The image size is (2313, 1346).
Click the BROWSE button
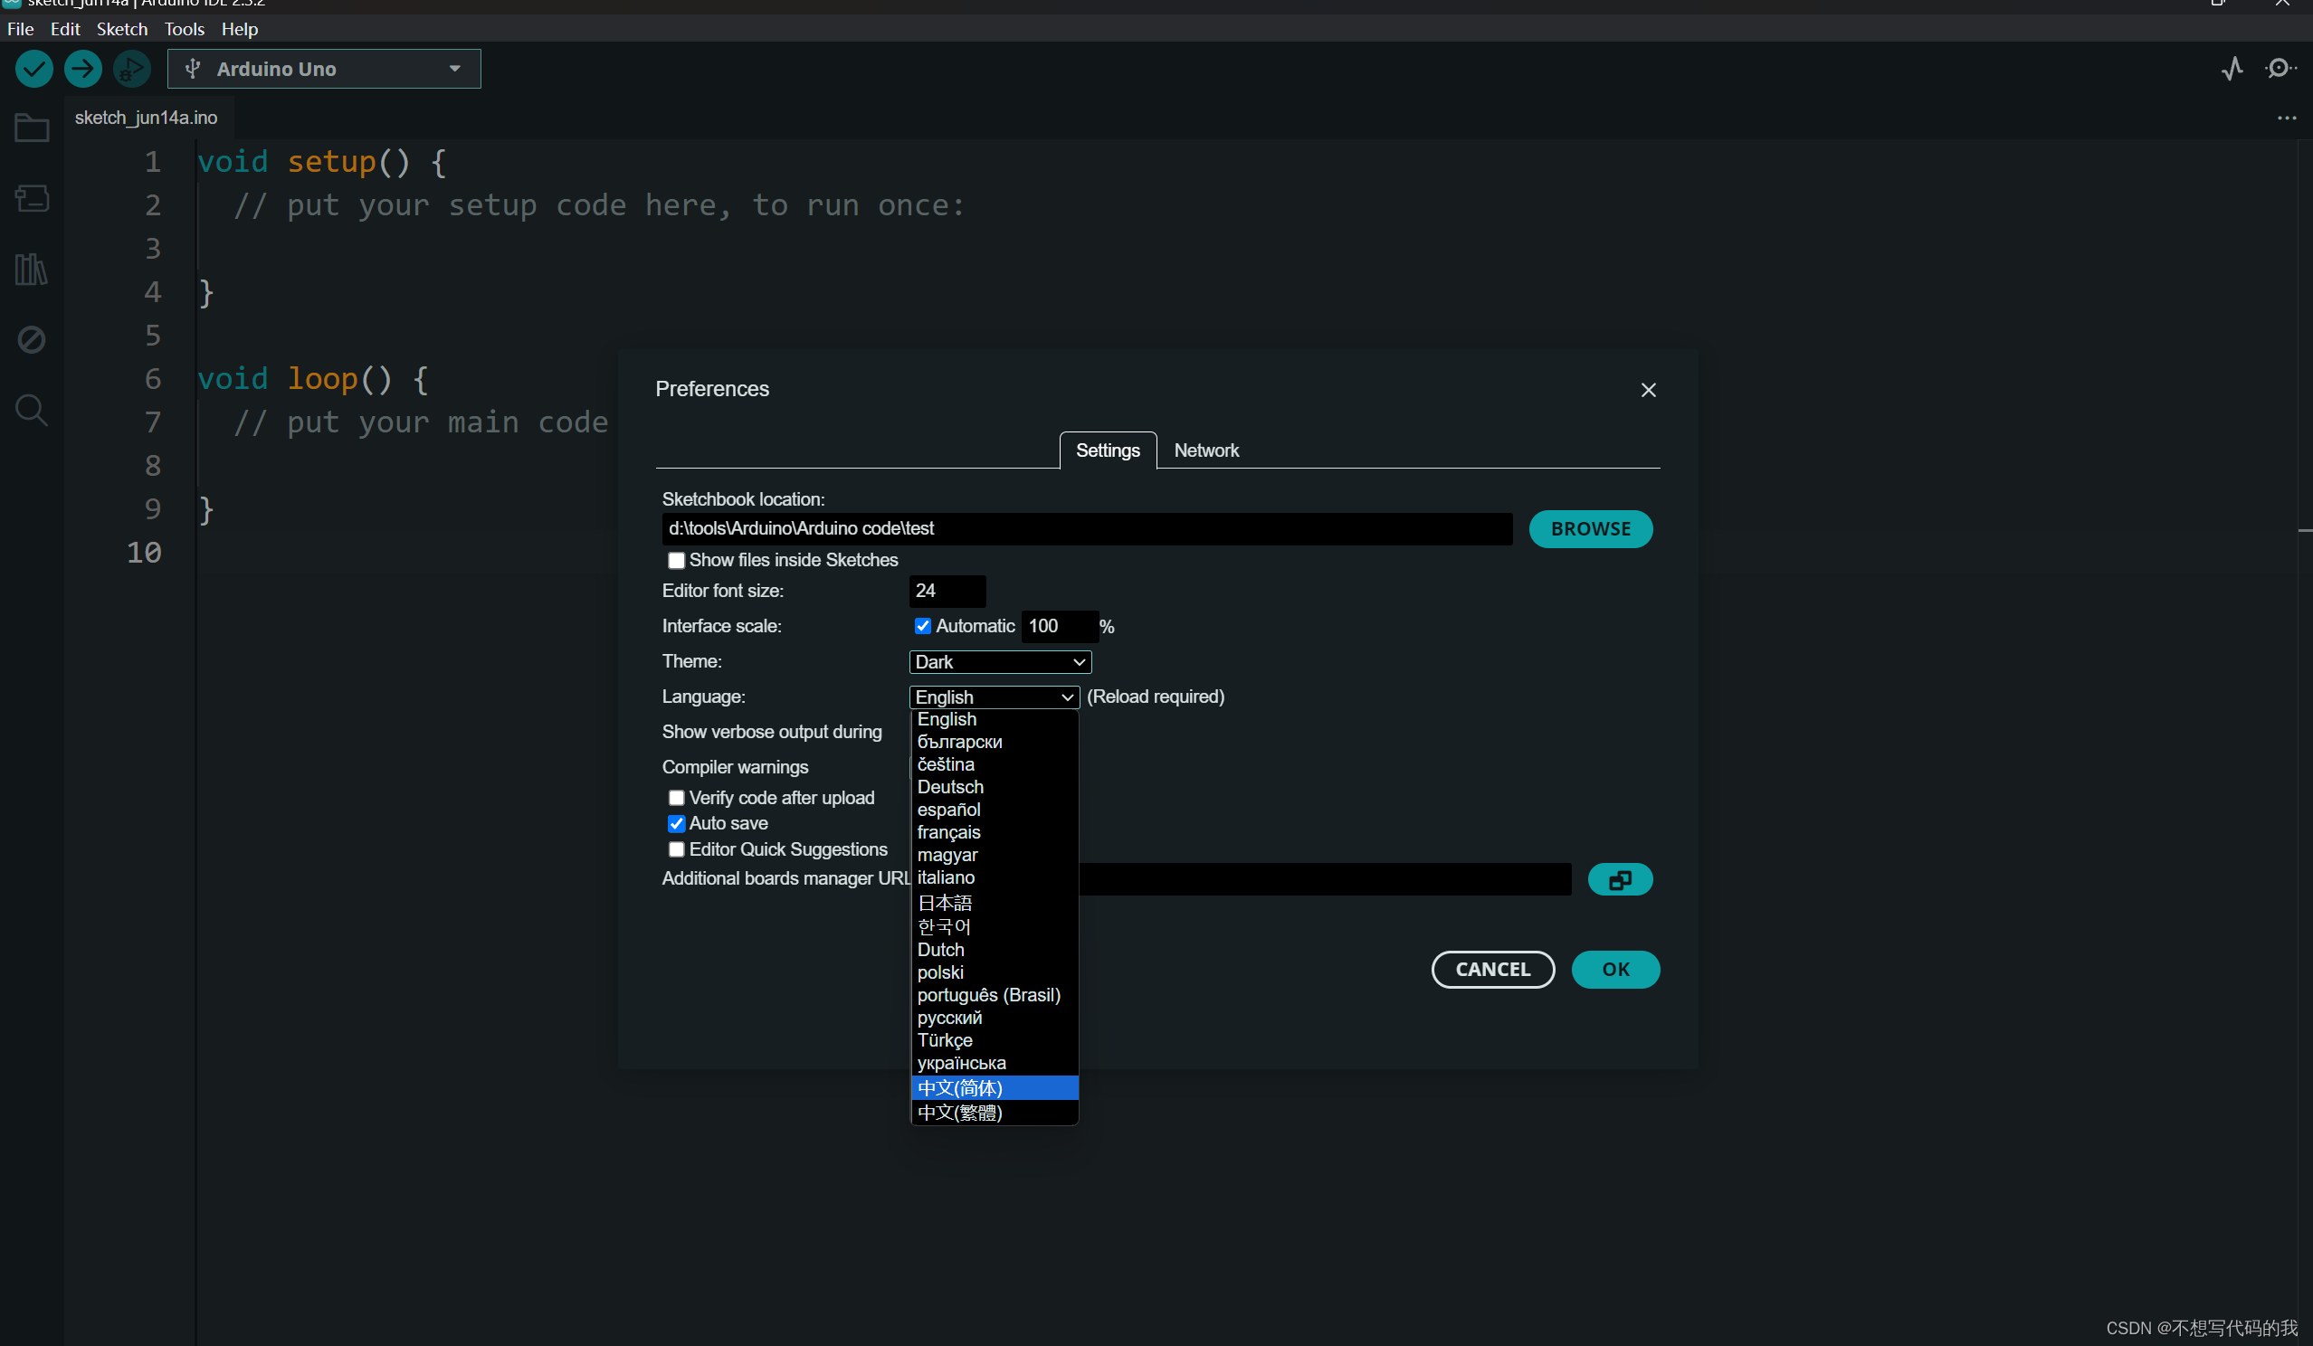coord(1591,529)
